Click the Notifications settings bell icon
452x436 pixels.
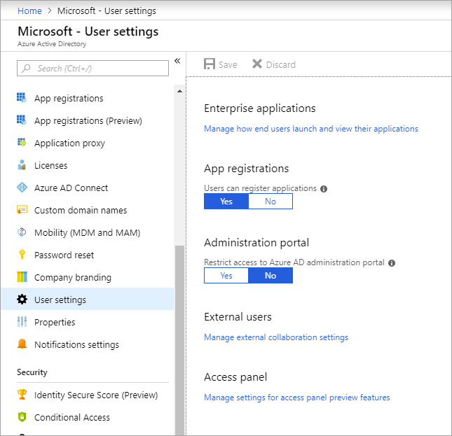pyautogui.click(x=22, y=344)
